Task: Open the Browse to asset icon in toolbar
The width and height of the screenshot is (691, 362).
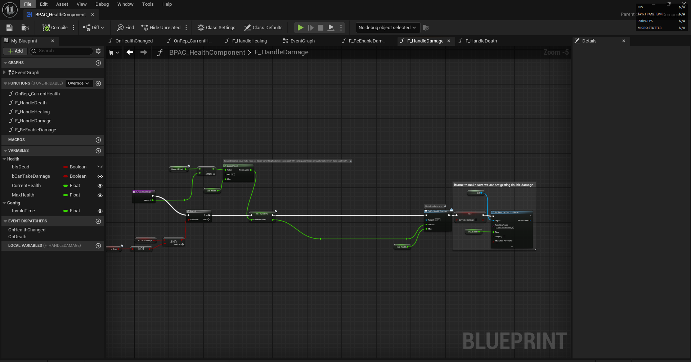Action: (x=25, y=28)
